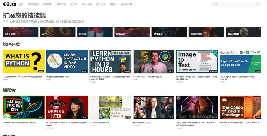Open the 解释者 section heading
267x136 pixels.
click(x=9, y=91)
